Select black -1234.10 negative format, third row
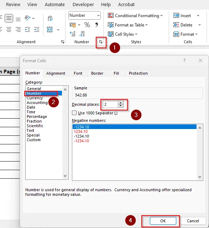The image size is (209, 228). coord(135,136)
